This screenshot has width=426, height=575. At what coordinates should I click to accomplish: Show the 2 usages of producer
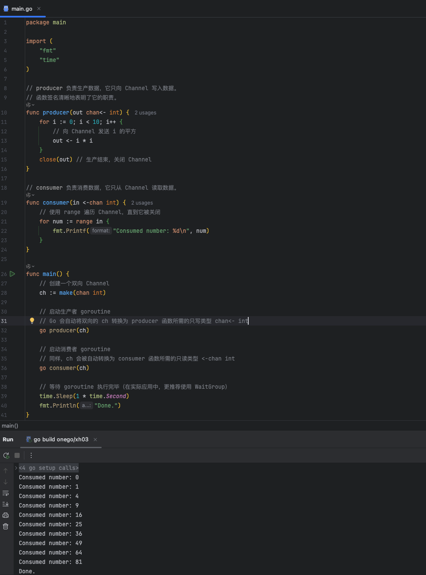(x=145, y=113)
